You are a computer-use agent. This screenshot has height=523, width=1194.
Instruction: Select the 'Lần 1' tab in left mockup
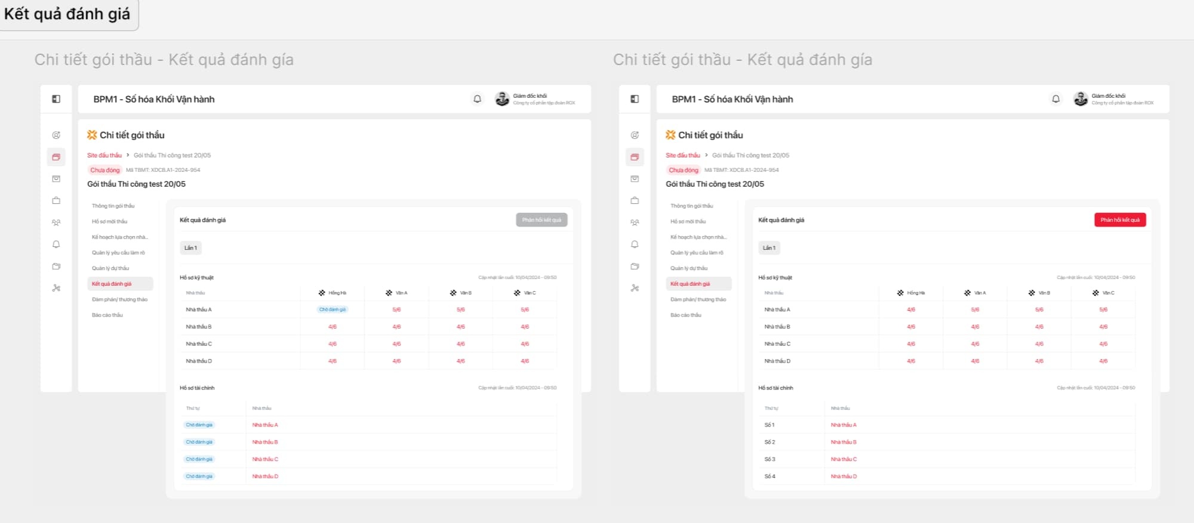tap(190, 248)
